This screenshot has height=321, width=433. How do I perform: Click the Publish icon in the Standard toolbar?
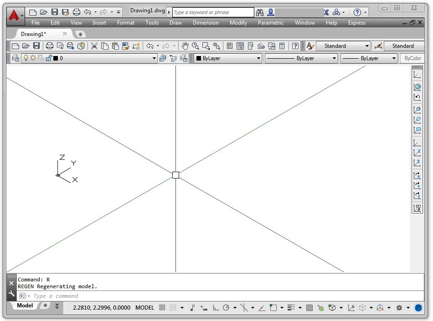coord(70,46)
